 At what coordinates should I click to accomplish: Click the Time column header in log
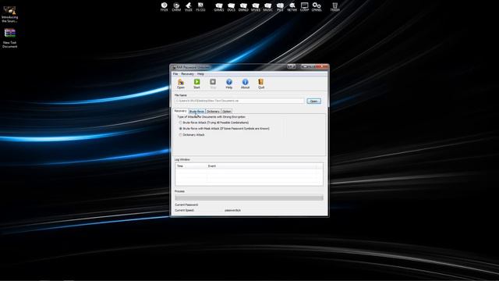[x=191, y=166]
